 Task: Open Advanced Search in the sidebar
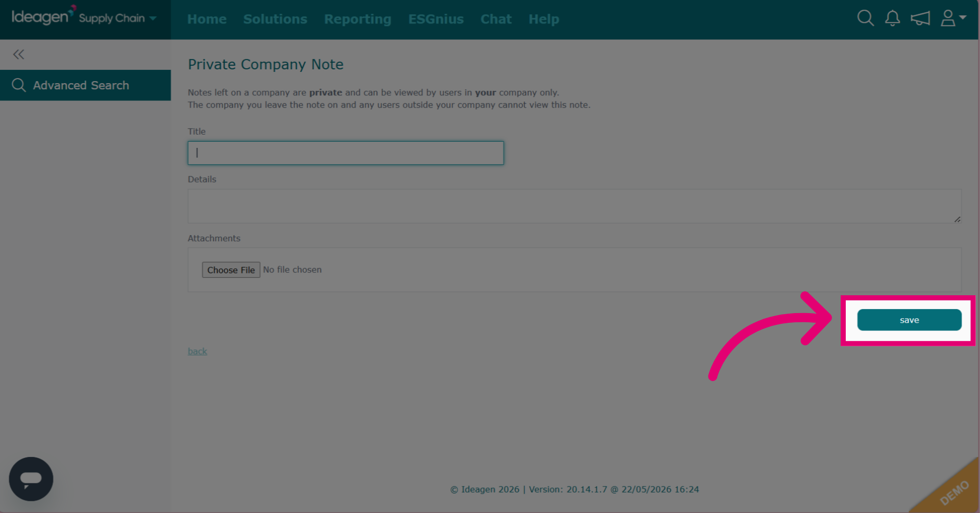pos(85,85)
